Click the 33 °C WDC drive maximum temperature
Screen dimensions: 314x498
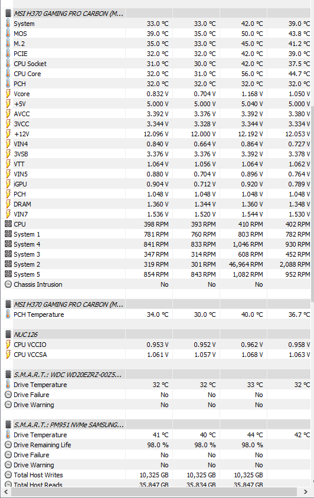(x=255, y=385)
